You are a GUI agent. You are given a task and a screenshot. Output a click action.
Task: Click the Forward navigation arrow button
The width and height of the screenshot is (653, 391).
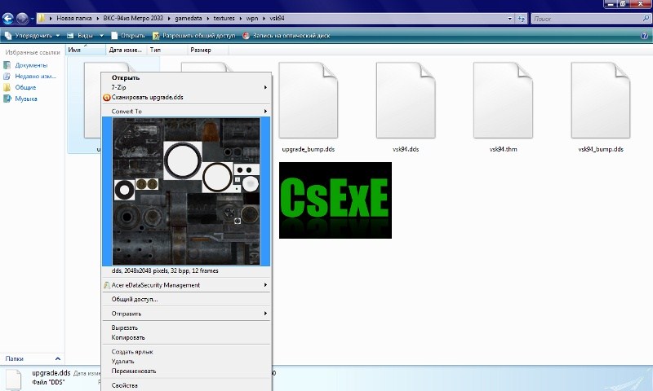pos(22,17)
